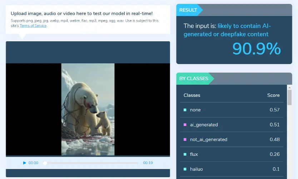Screen dimensions: 298x179
Task: Click the 'Score' column header
Action: coord(273,95)
